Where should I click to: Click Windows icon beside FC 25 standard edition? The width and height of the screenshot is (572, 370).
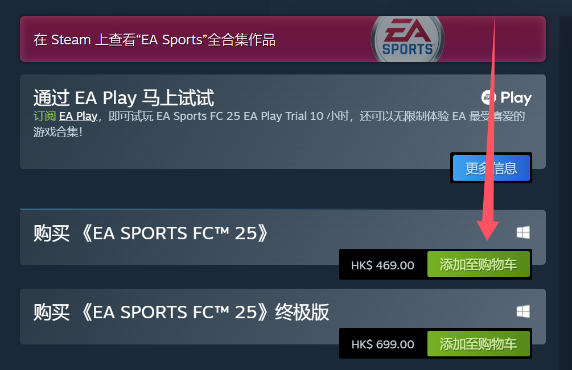click(x=523, y=232)
